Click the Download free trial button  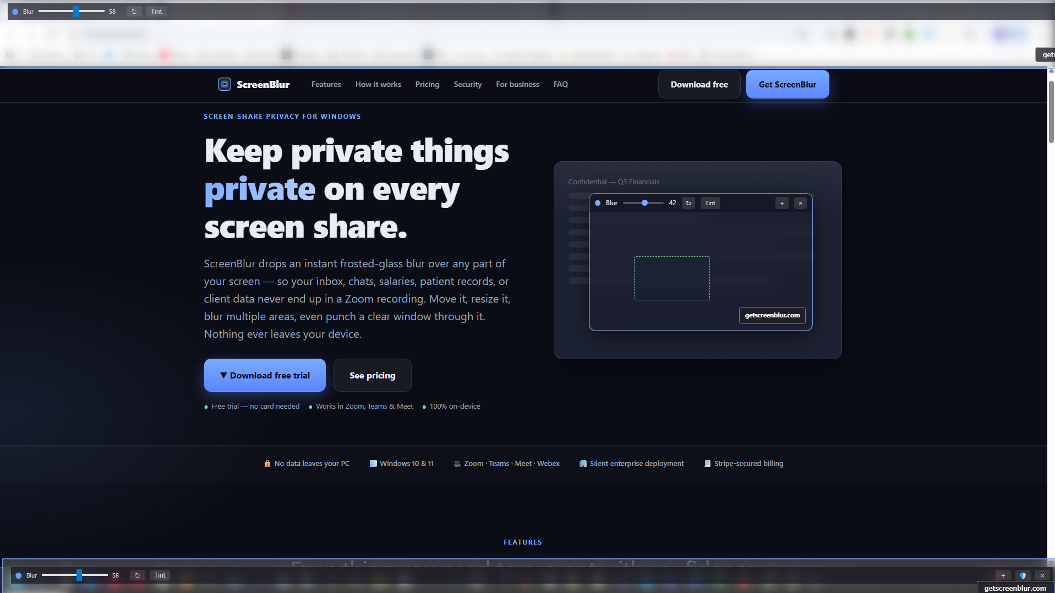[x=265, y=375]
